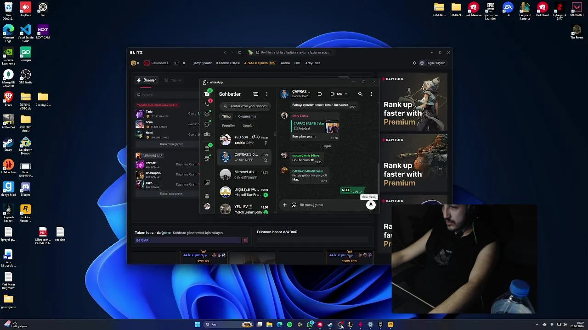This screenshot has height=330, width=588.
Task: Open photo thumbnail in quoted message
Action: coord(332,127)
